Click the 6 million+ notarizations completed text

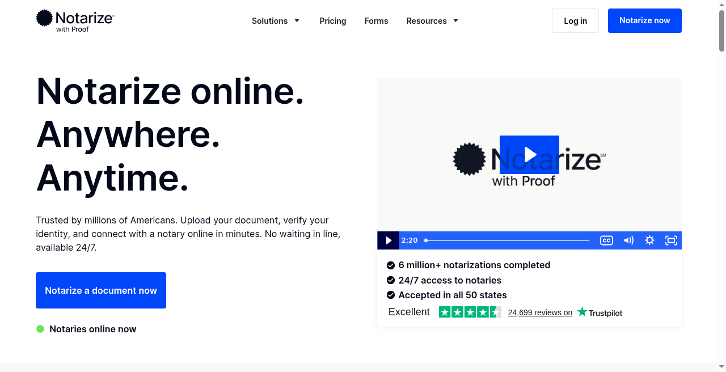pyautogui.click(x=474, y=265)
